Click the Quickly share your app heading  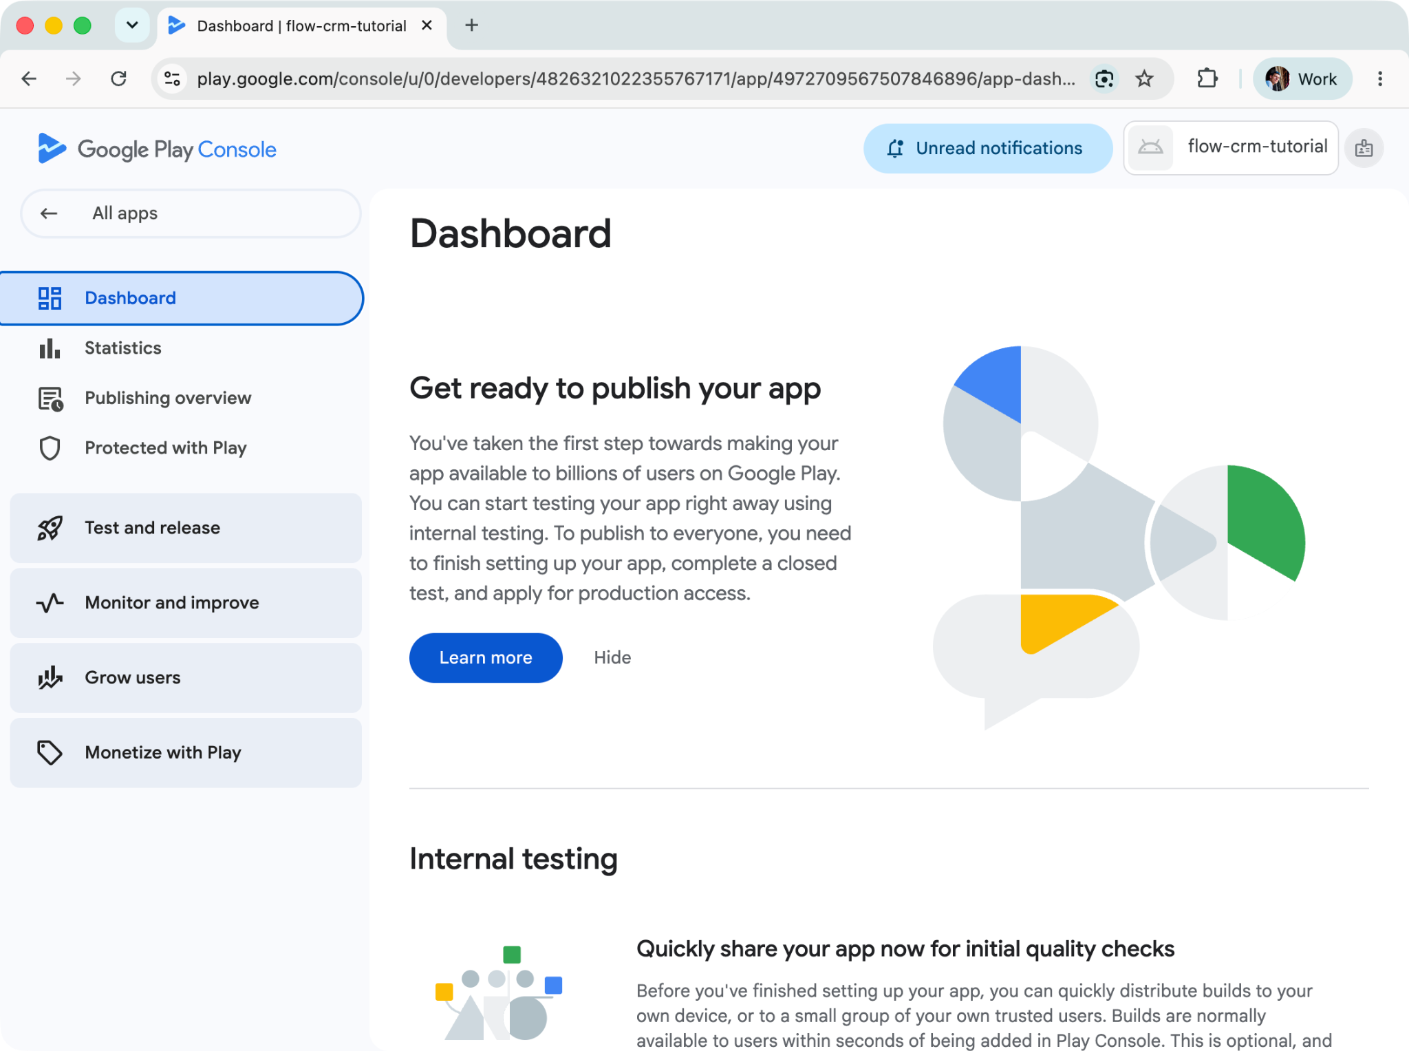(x=905, y=949)
